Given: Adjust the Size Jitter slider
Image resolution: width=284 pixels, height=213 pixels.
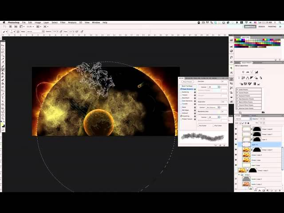Looking at the screenshot, I should point(213,84).
